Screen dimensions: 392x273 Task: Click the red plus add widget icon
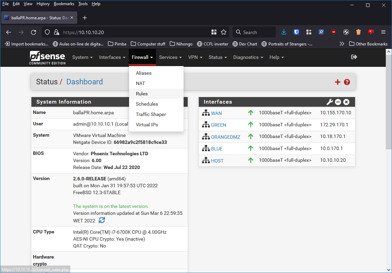(x=337, y=82)
